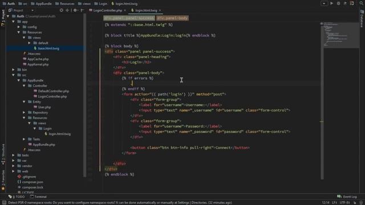Click the code minimap preview
The height and width of the screenshot is (205, 365).
(x=341, y=35)
